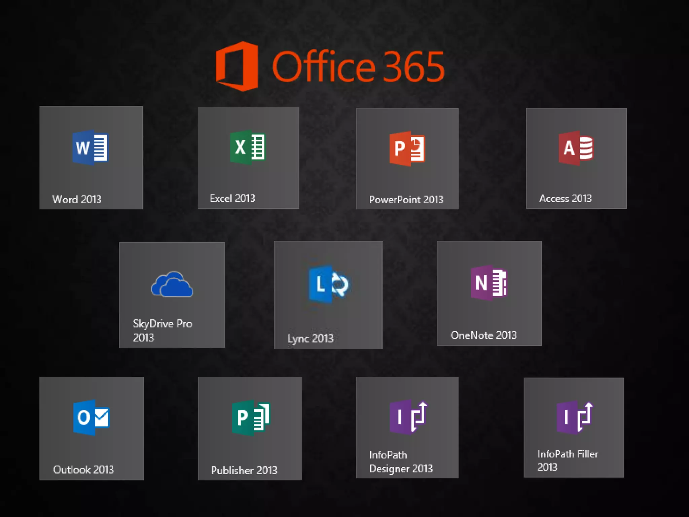689x517 pixels.
Task: Click the InfoPath Filler 2013 icon
Action: click(574, 417)
